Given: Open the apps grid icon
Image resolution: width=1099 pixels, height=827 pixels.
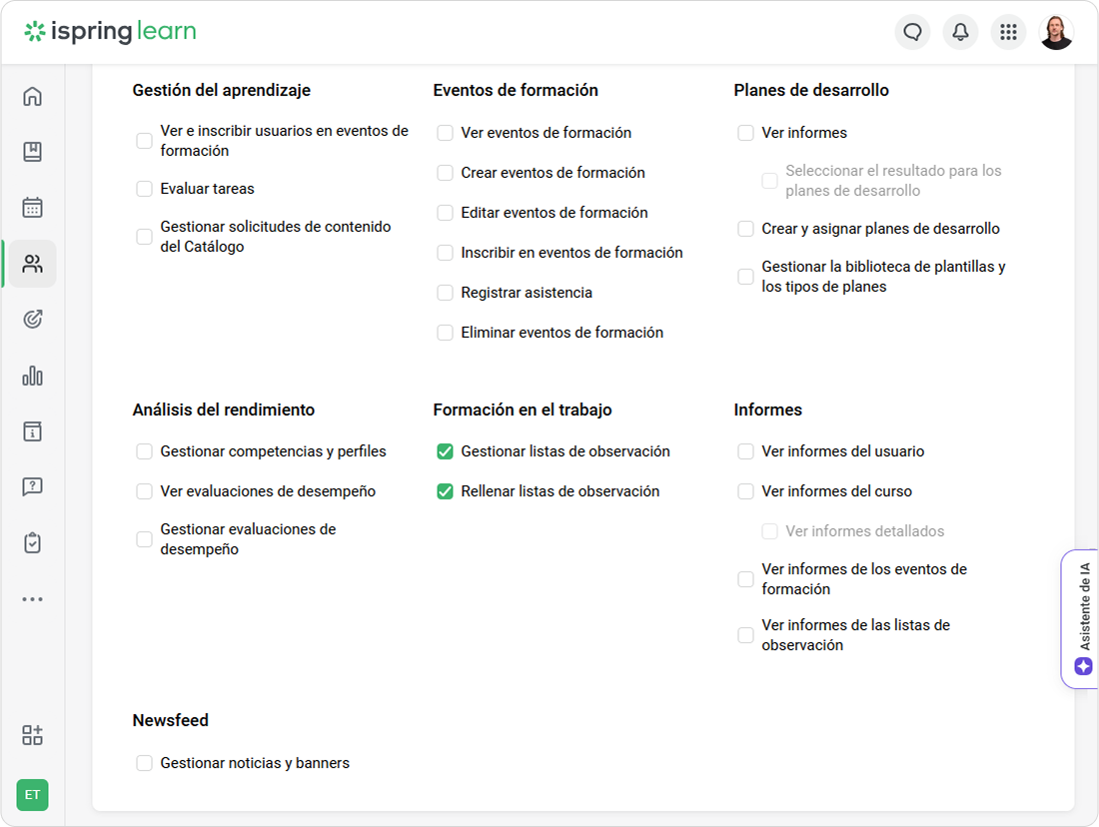Looking at the screenshot, I should pyautogui.click(x=1008, y=32).
